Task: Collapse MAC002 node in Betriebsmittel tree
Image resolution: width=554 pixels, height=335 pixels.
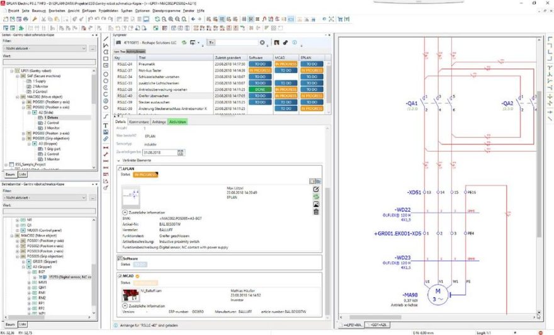Action: [x=12, y=236]
